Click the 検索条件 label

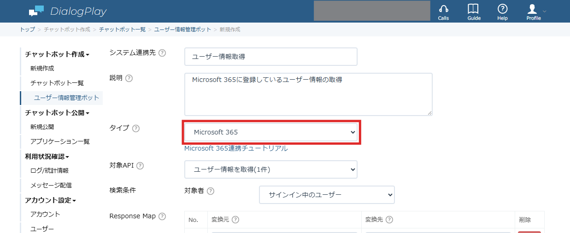point(123,190)
